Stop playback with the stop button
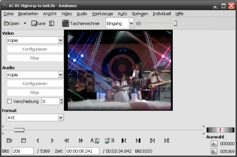 pos(24,141)
